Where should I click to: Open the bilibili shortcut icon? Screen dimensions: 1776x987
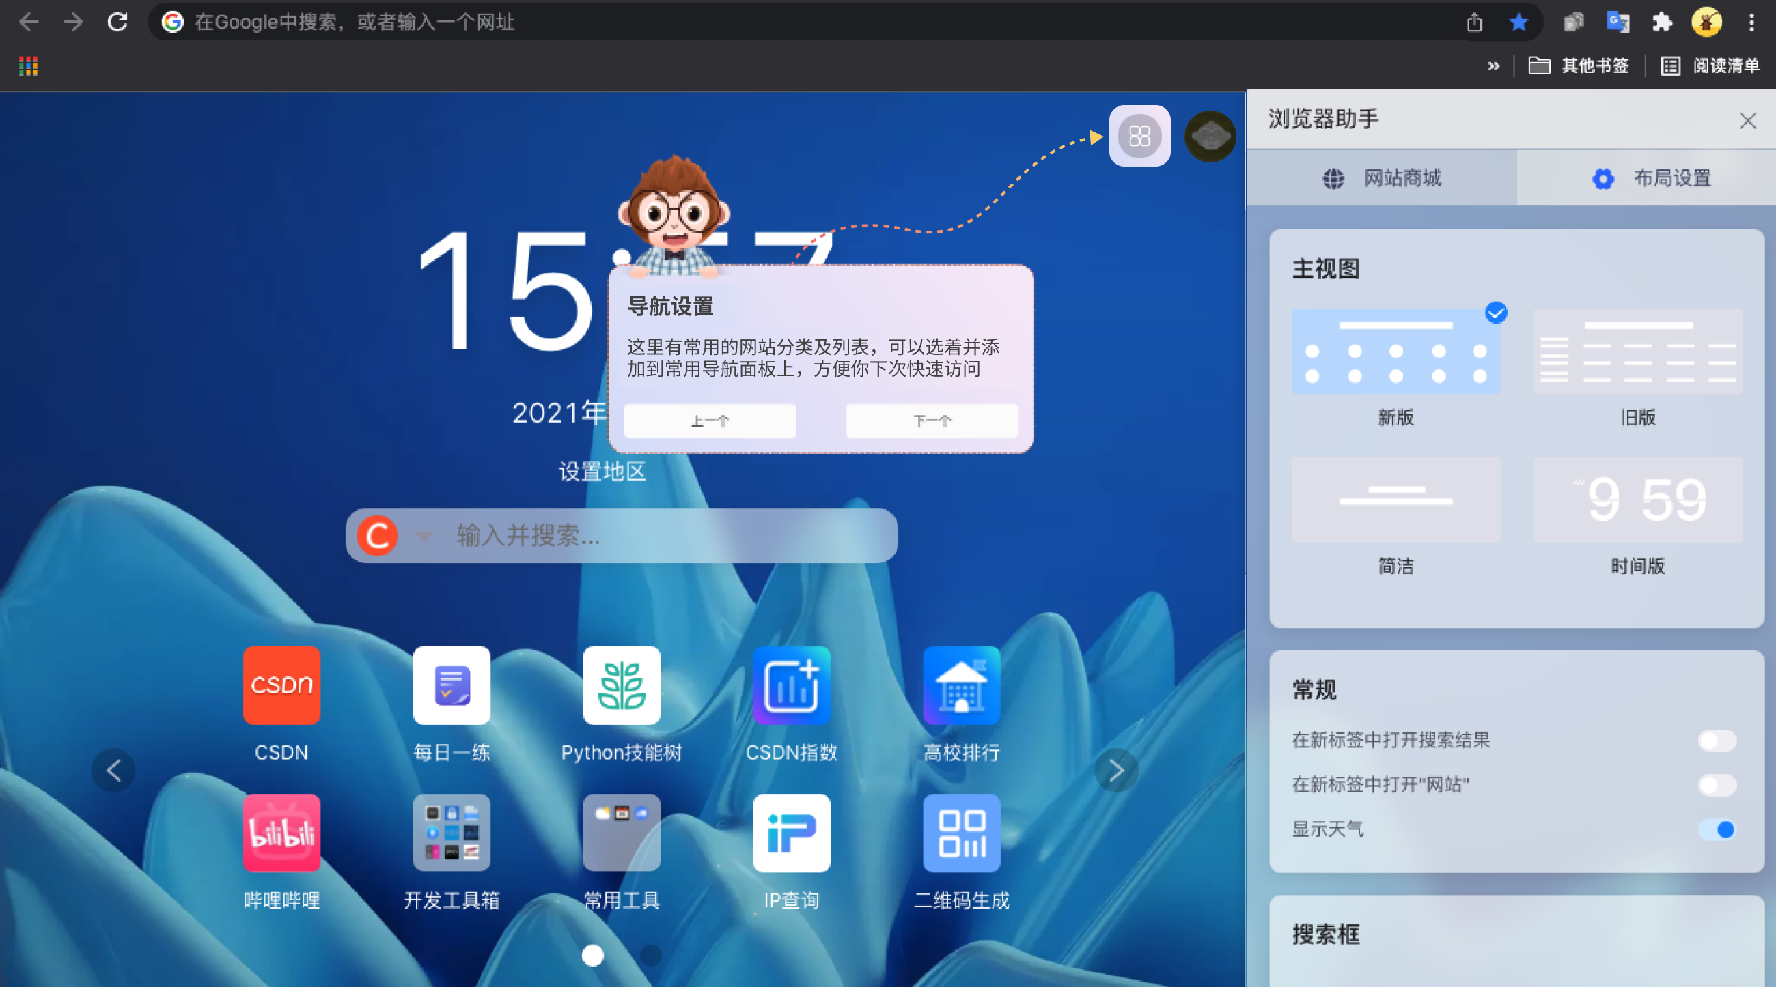[x=281, y=832]
